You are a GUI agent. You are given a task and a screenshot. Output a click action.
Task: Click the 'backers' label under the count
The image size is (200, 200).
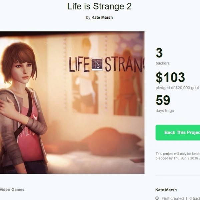[162, 63]
